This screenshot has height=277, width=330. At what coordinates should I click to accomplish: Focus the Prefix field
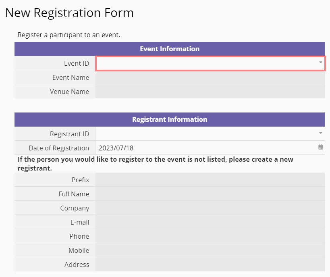coord(210,180)
